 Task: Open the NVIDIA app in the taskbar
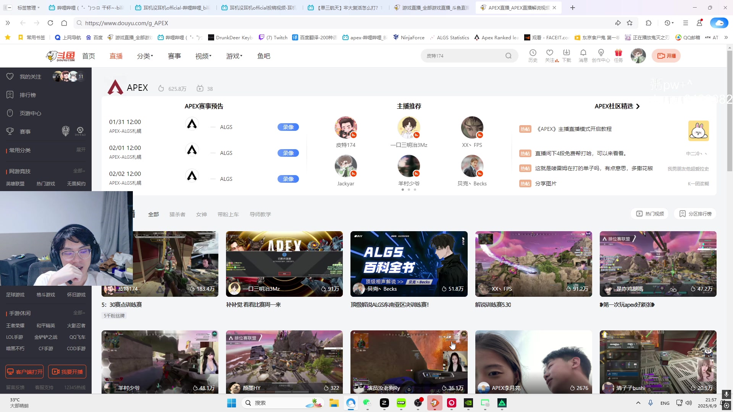(x=468, y=403)
